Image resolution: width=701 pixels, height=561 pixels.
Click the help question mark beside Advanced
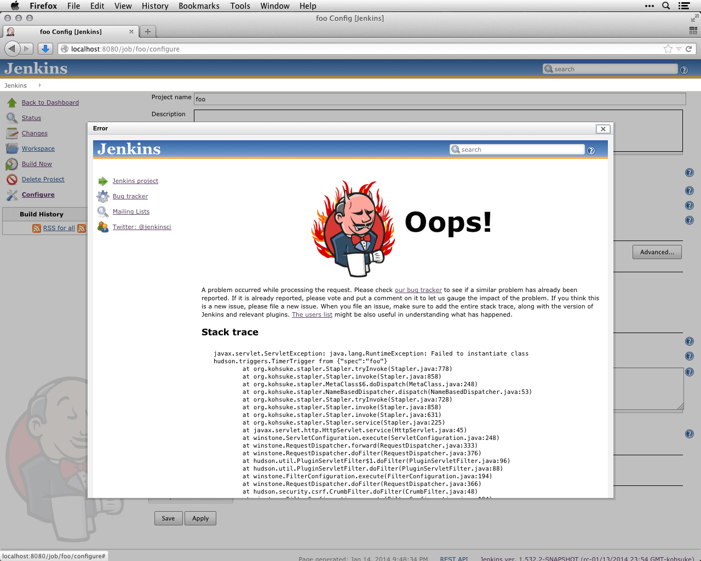pos(689,220)
